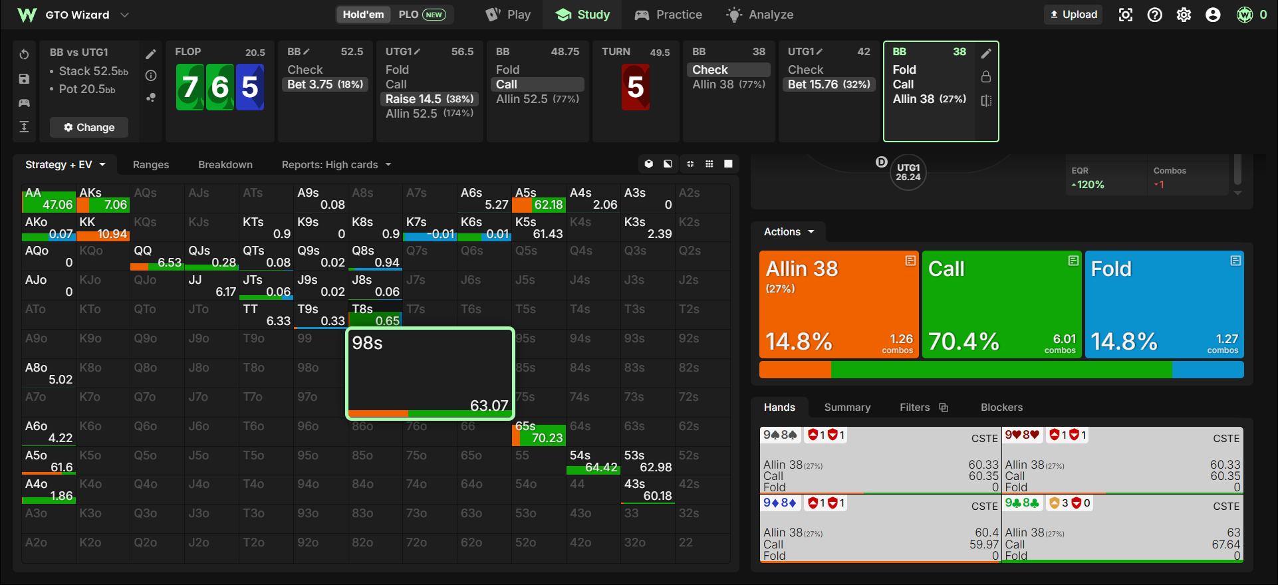Viewport: 1278px width, 585px height.
Task: Click the Change button
Action: click(x=89, y=127)
